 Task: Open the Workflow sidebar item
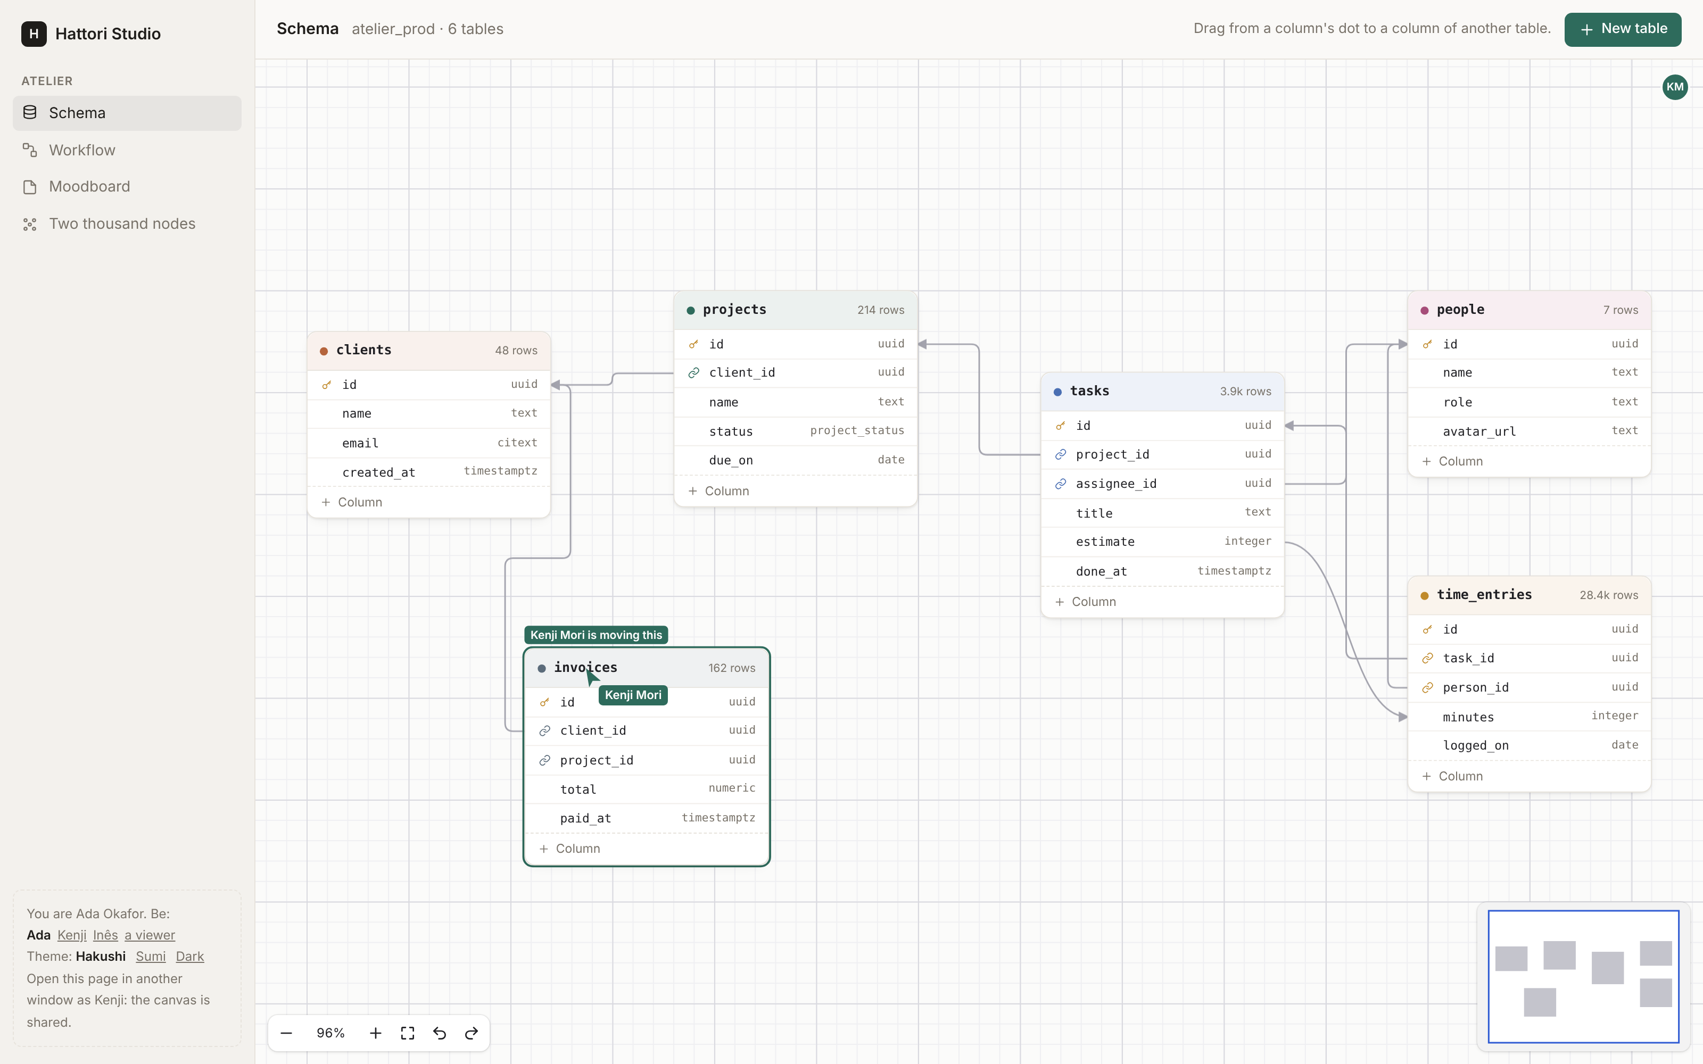coord(127,150)
